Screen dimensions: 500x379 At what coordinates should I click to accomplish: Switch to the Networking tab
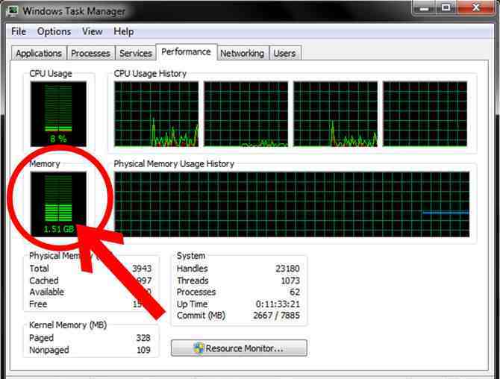coord(243,53)
